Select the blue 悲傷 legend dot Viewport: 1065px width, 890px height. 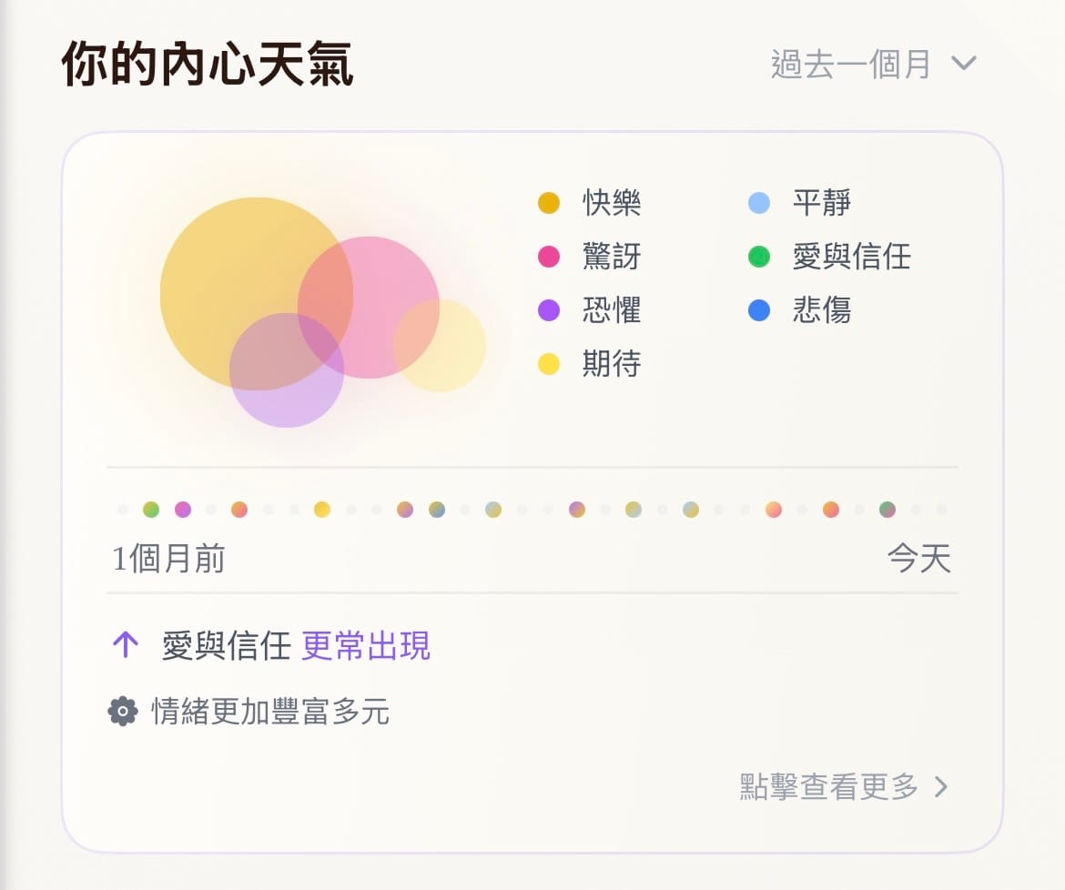758,310
